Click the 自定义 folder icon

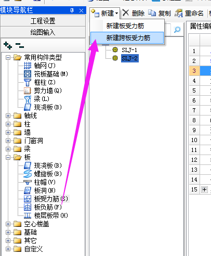tap(17, 249)
